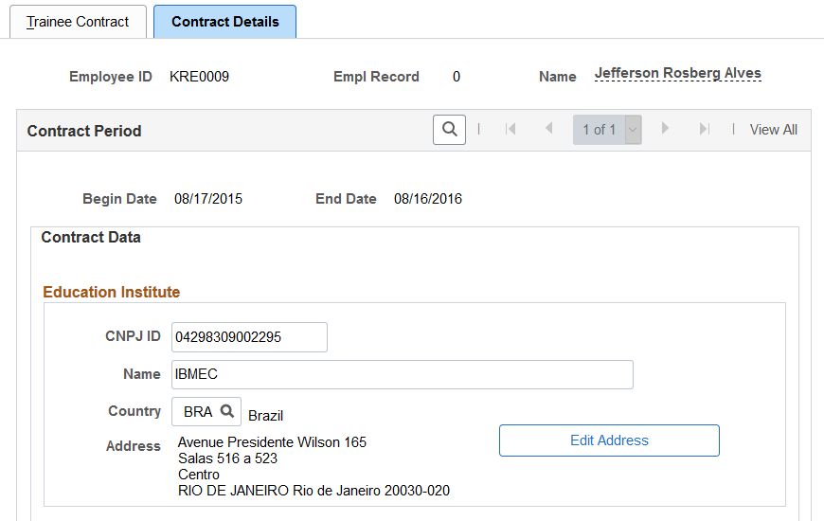
Task: Focus the CNPJ ID input field
Action: point(250,337)
